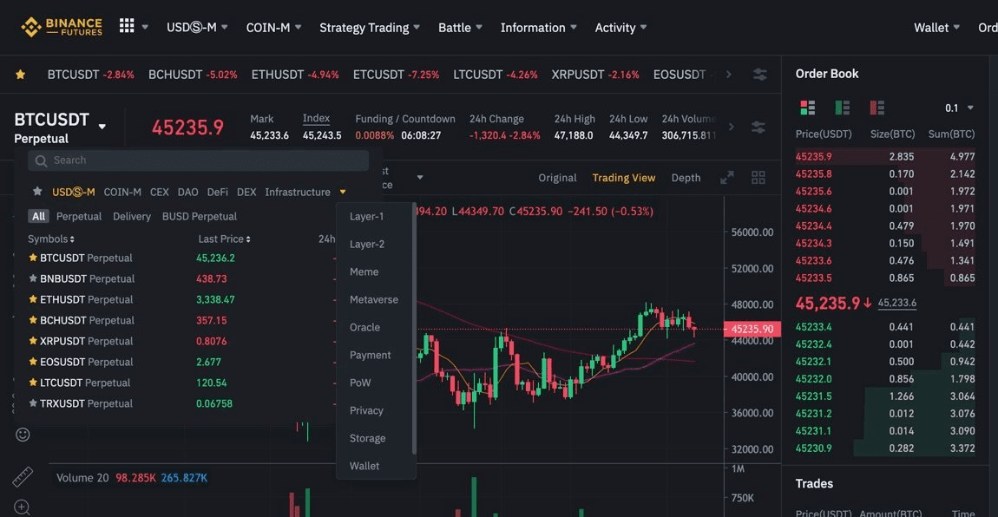Choose Meme category
The width and height of the screenshot is (998, 517).
[x=364, y=272]
